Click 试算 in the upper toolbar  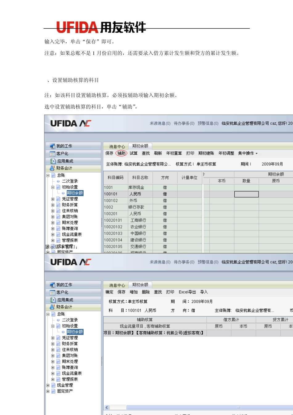click(134, 153)
